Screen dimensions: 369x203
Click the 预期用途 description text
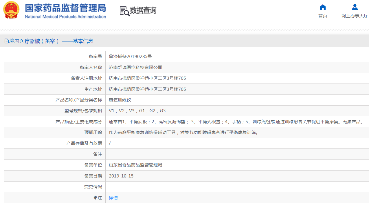tap(183, 133)
